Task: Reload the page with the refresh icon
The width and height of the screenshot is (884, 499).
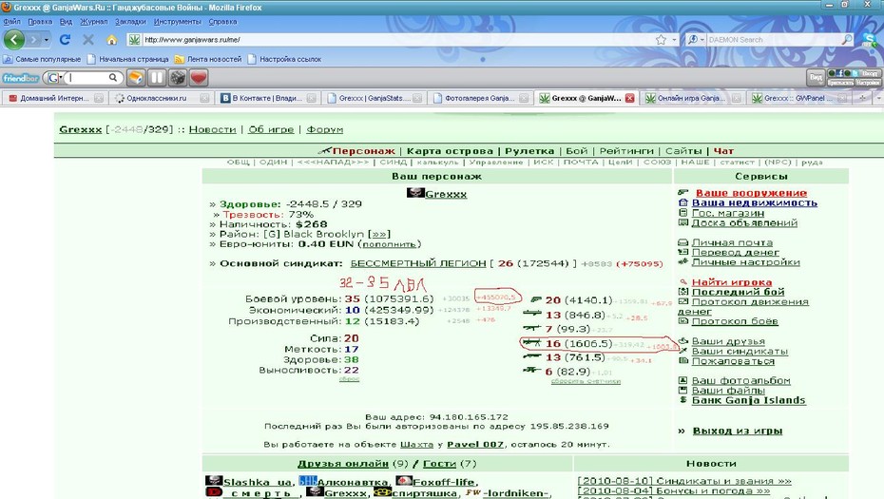Action: tap(65, 40)
